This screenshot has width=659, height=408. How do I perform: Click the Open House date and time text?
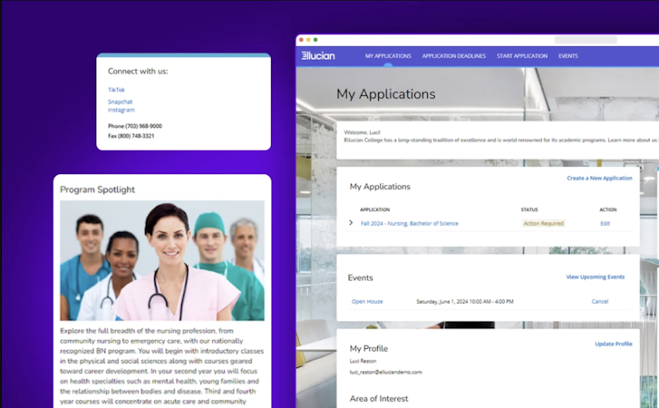pos(465,301)
